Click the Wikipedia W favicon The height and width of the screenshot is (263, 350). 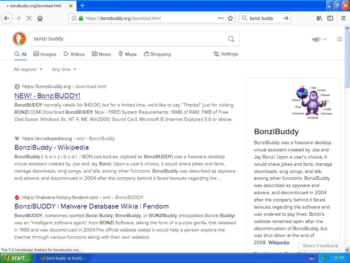(17, 138)
